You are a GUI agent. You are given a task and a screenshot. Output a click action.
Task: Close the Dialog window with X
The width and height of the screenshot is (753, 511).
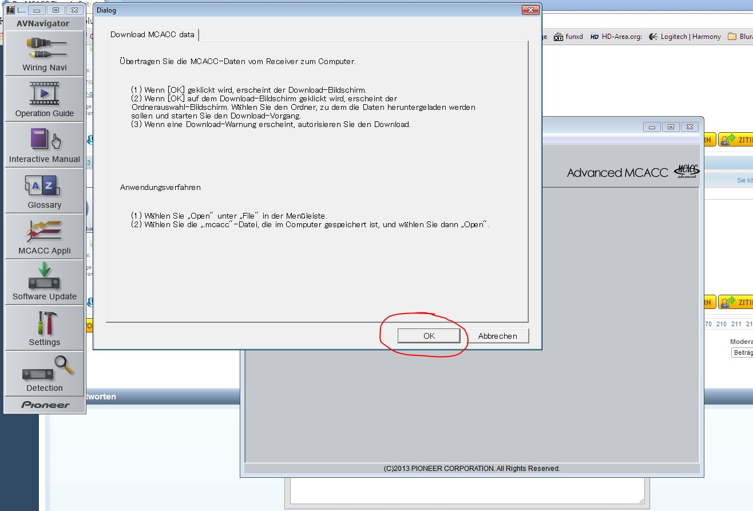click(531, 10)
